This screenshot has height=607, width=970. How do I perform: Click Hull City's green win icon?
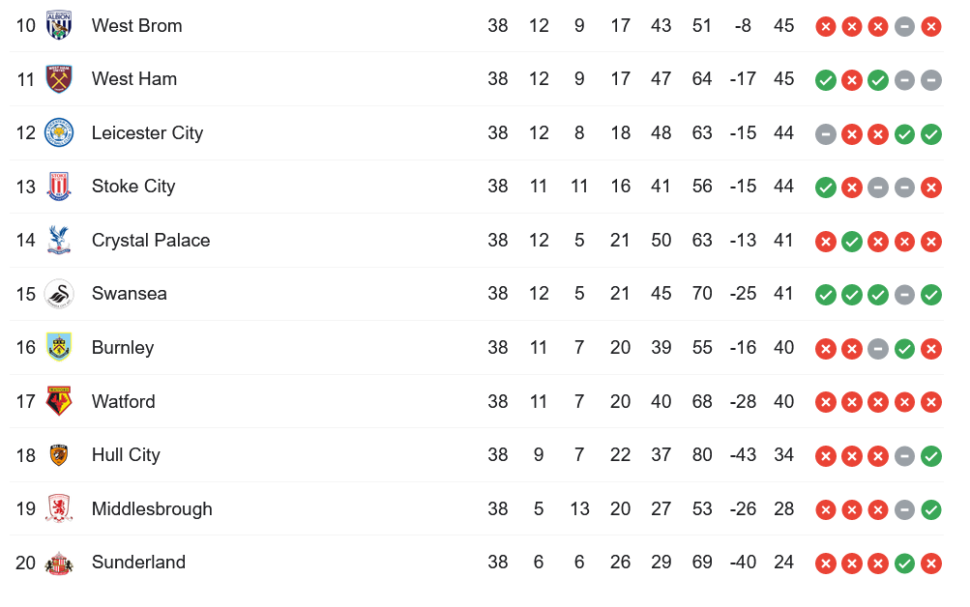931,456
